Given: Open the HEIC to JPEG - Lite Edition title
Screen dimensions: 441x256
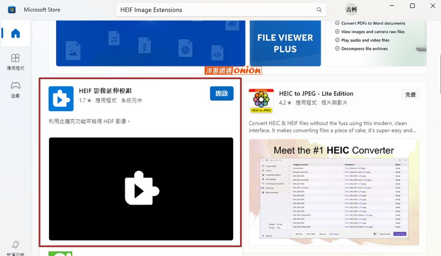Looking at the screenshot, I should (x=316, y=94).
